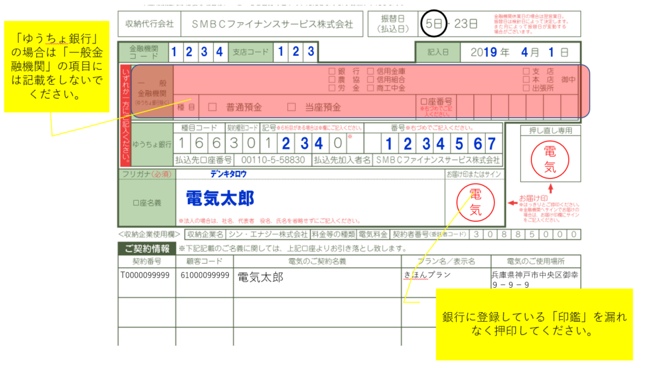The image size is (646, 368).
Task: Click the 口座名義 label
Action: tap(147, 203)
